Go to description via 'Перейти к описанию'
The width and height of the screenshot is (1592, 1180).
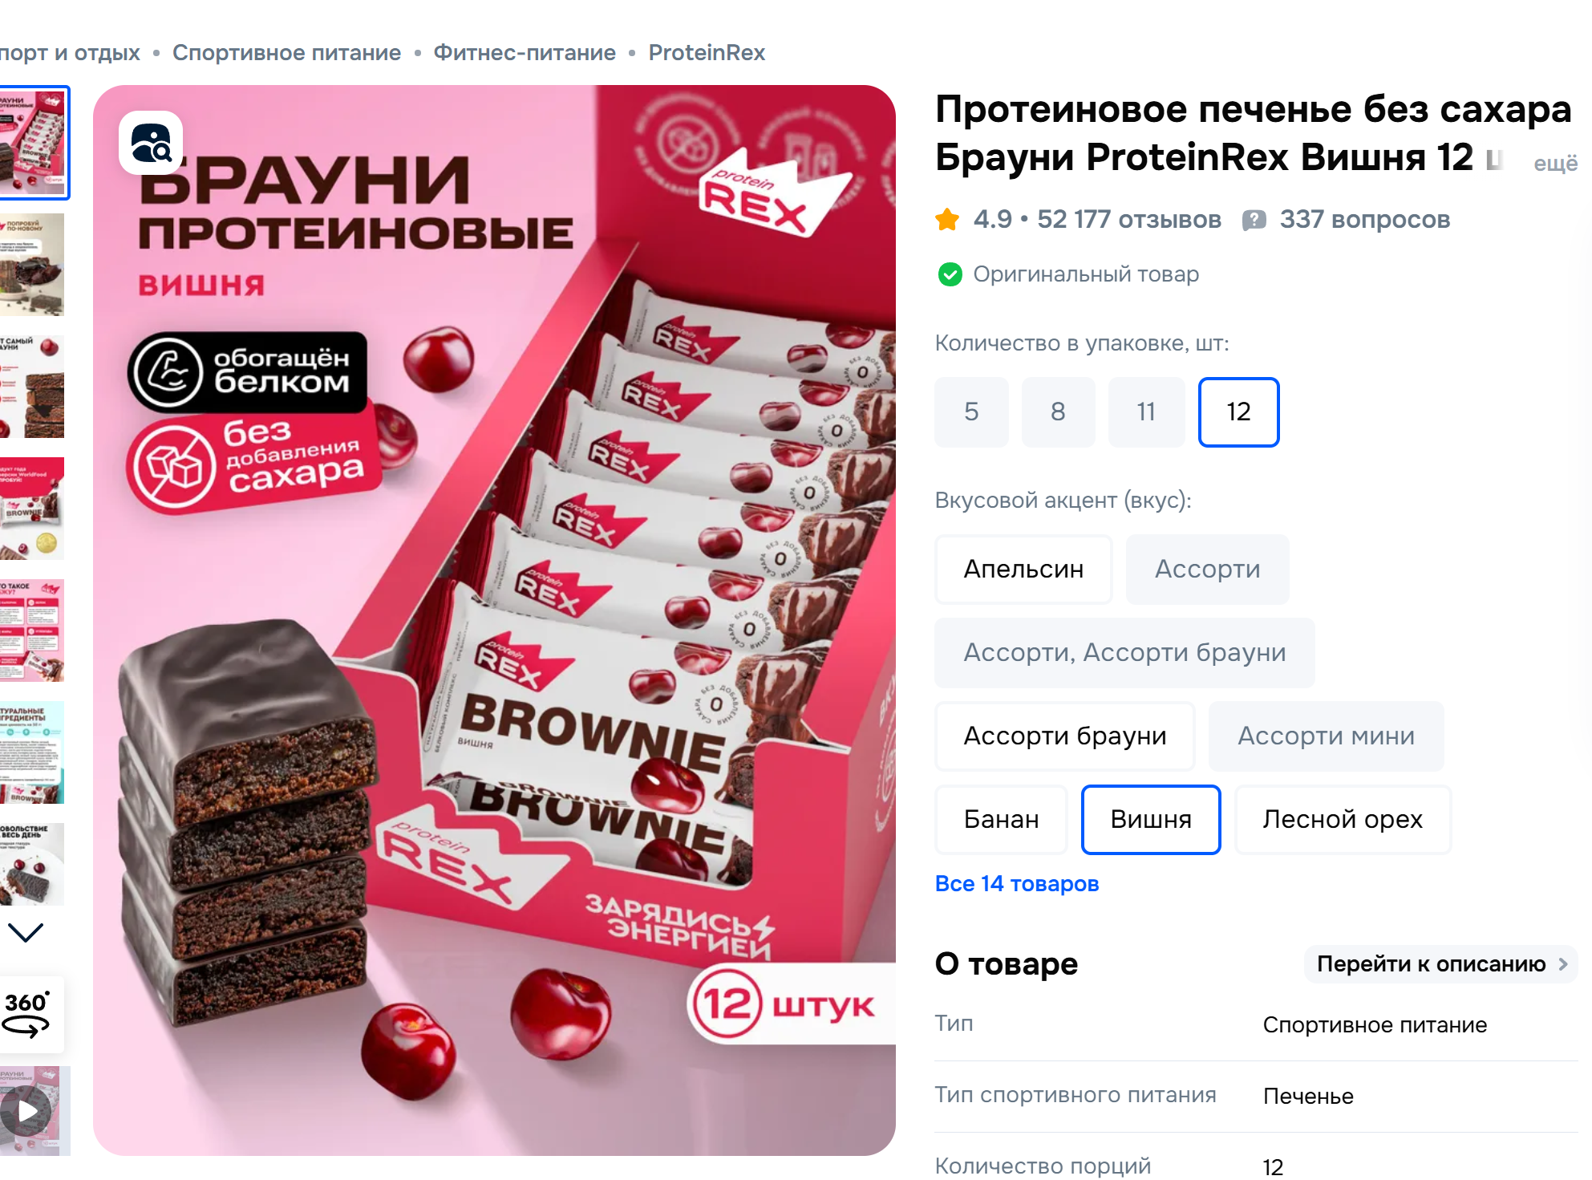point(1441,963)
